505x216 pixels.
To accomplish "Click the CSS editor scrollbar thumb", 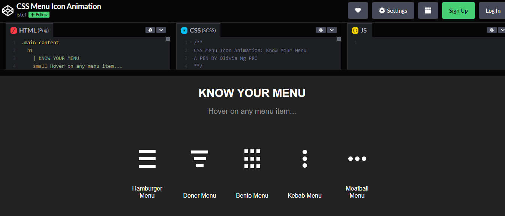I will (x=339, y=39).
